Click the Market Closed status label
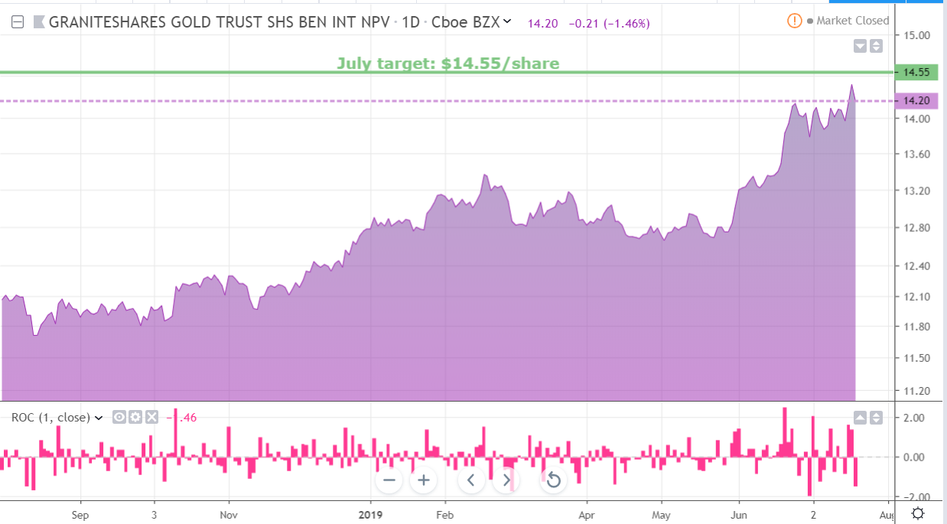 (852, 21)
